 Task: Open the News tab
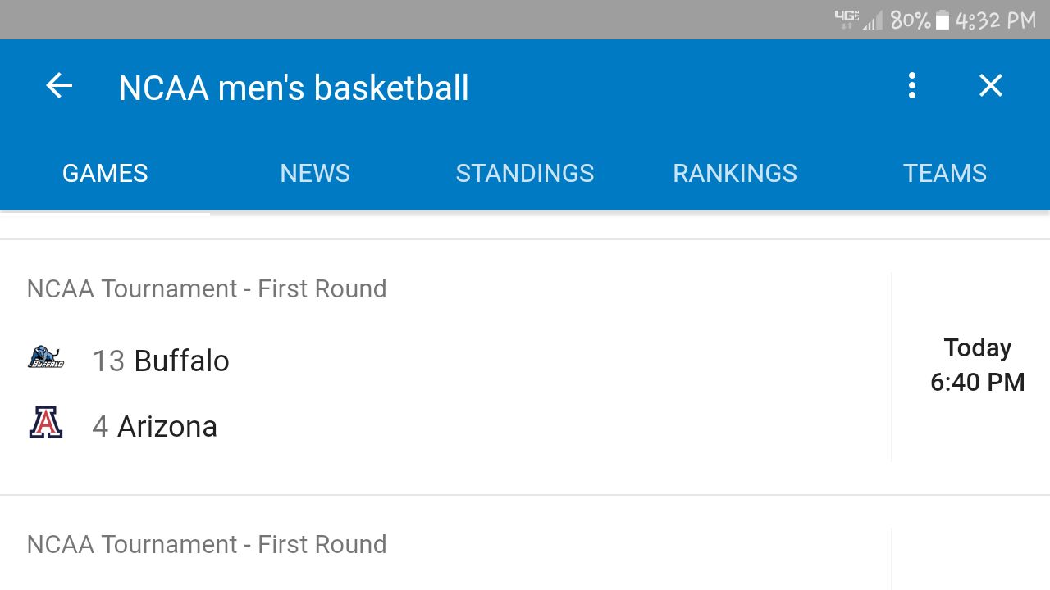click(x=315, y=173)
